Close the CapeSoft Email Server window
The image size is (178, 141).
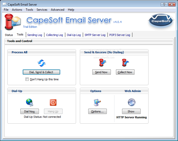(172, 4)
